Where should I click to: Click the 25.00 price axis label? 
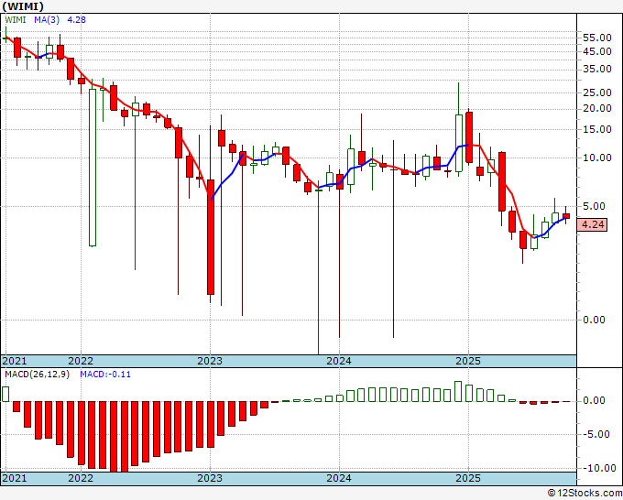point(596,92)
